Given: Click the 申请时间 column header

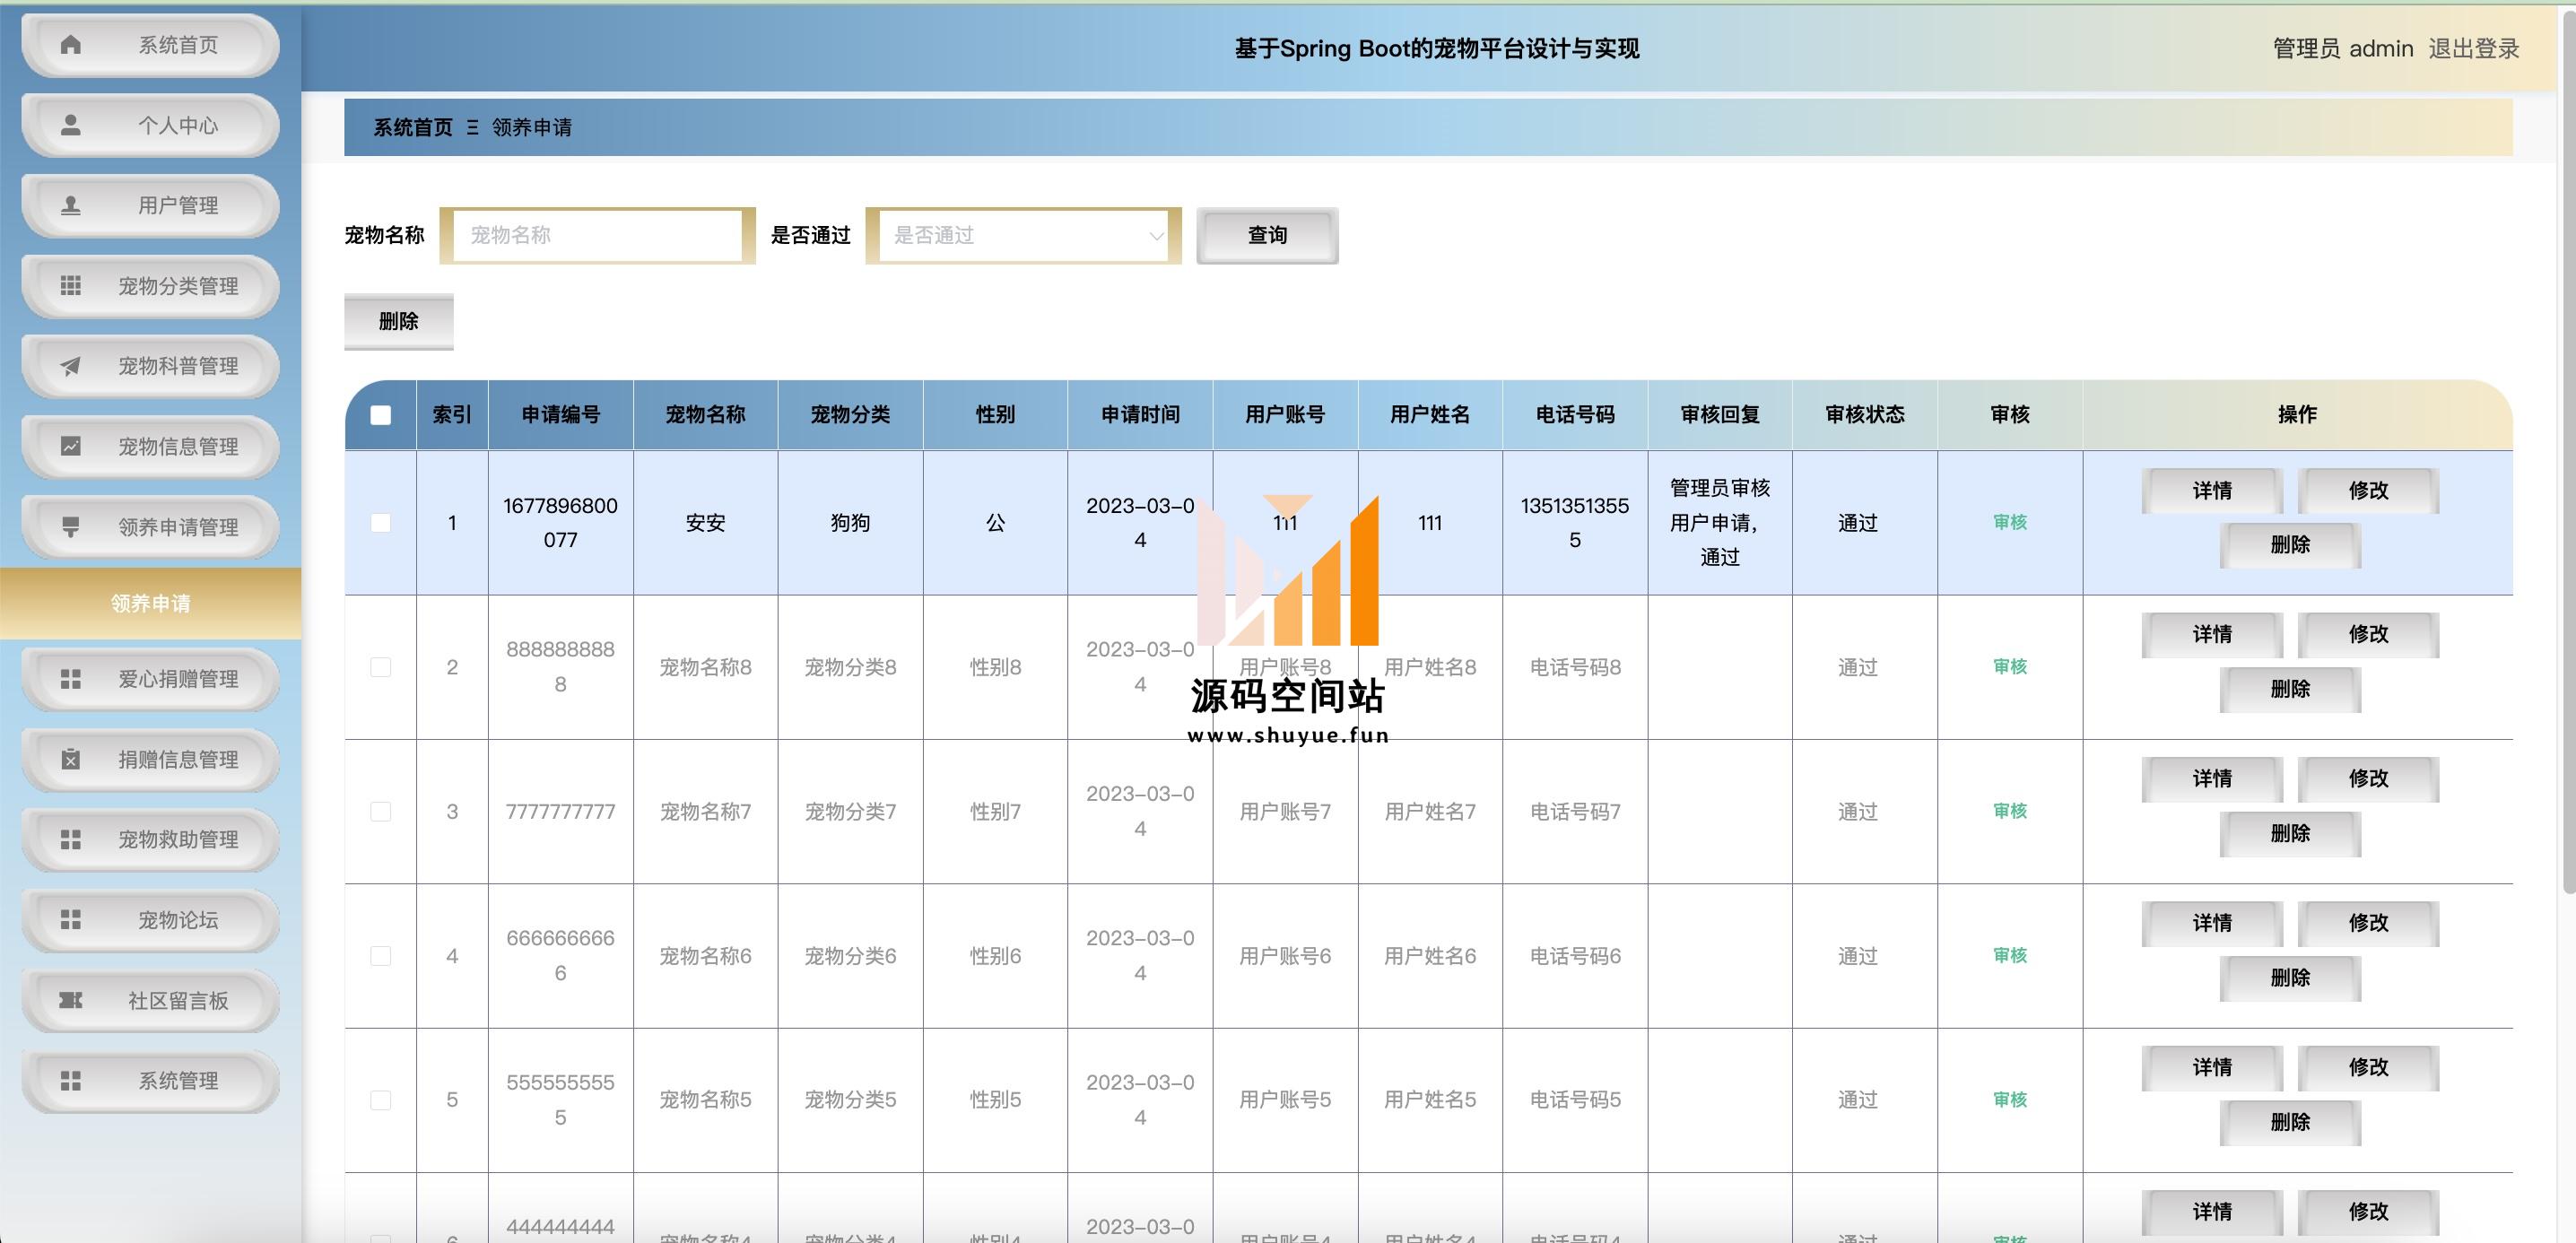Looking at the screenshot, I should [1140, 415].
